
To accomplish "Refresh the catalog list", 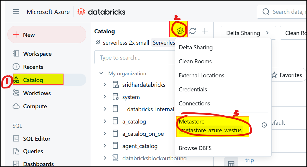I will coord(193,31).
